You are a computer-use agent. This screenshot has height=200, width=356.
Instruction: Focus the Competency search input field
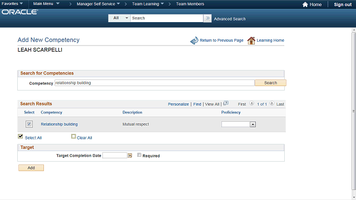(155, 83)
